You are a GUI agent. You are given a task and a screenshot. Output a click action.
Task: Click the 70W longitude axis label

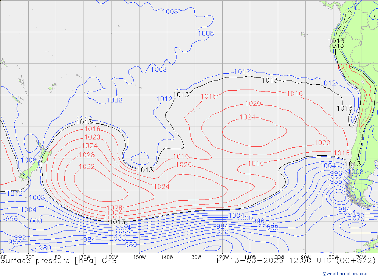pos(361,257)
